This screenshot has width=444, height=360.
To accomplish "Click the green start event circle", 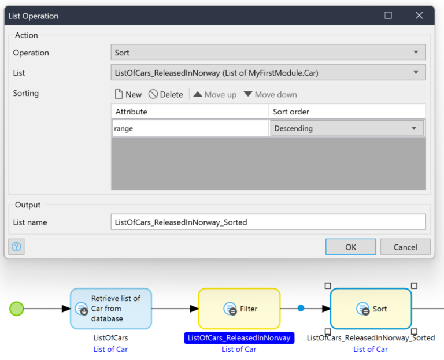I will click(17, 309).
